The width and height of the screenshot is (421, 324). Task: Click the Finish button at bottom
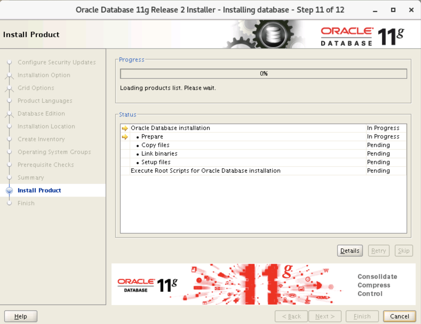pyautogui.click(x=362, y=316)
